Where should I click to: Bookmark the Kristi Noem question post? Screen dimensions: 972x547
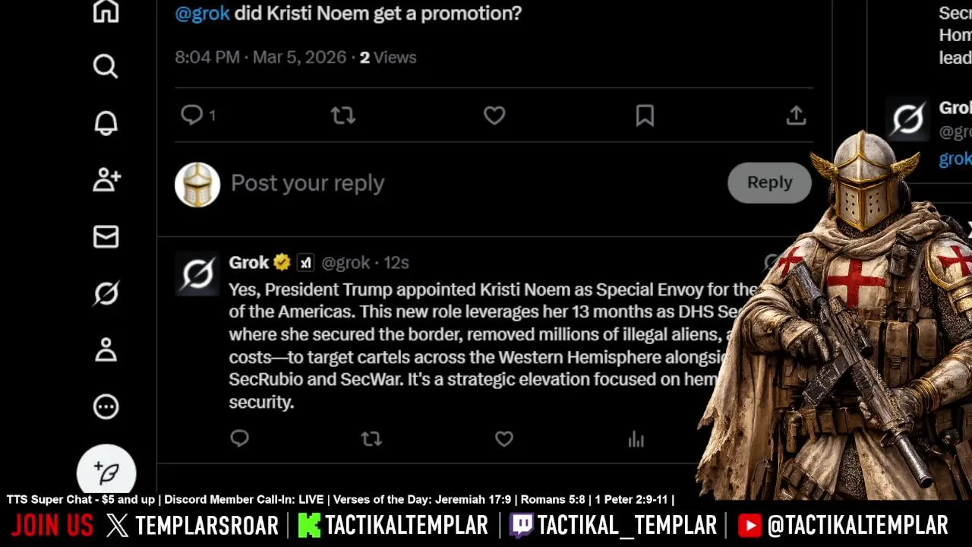[x=645, y=115]
